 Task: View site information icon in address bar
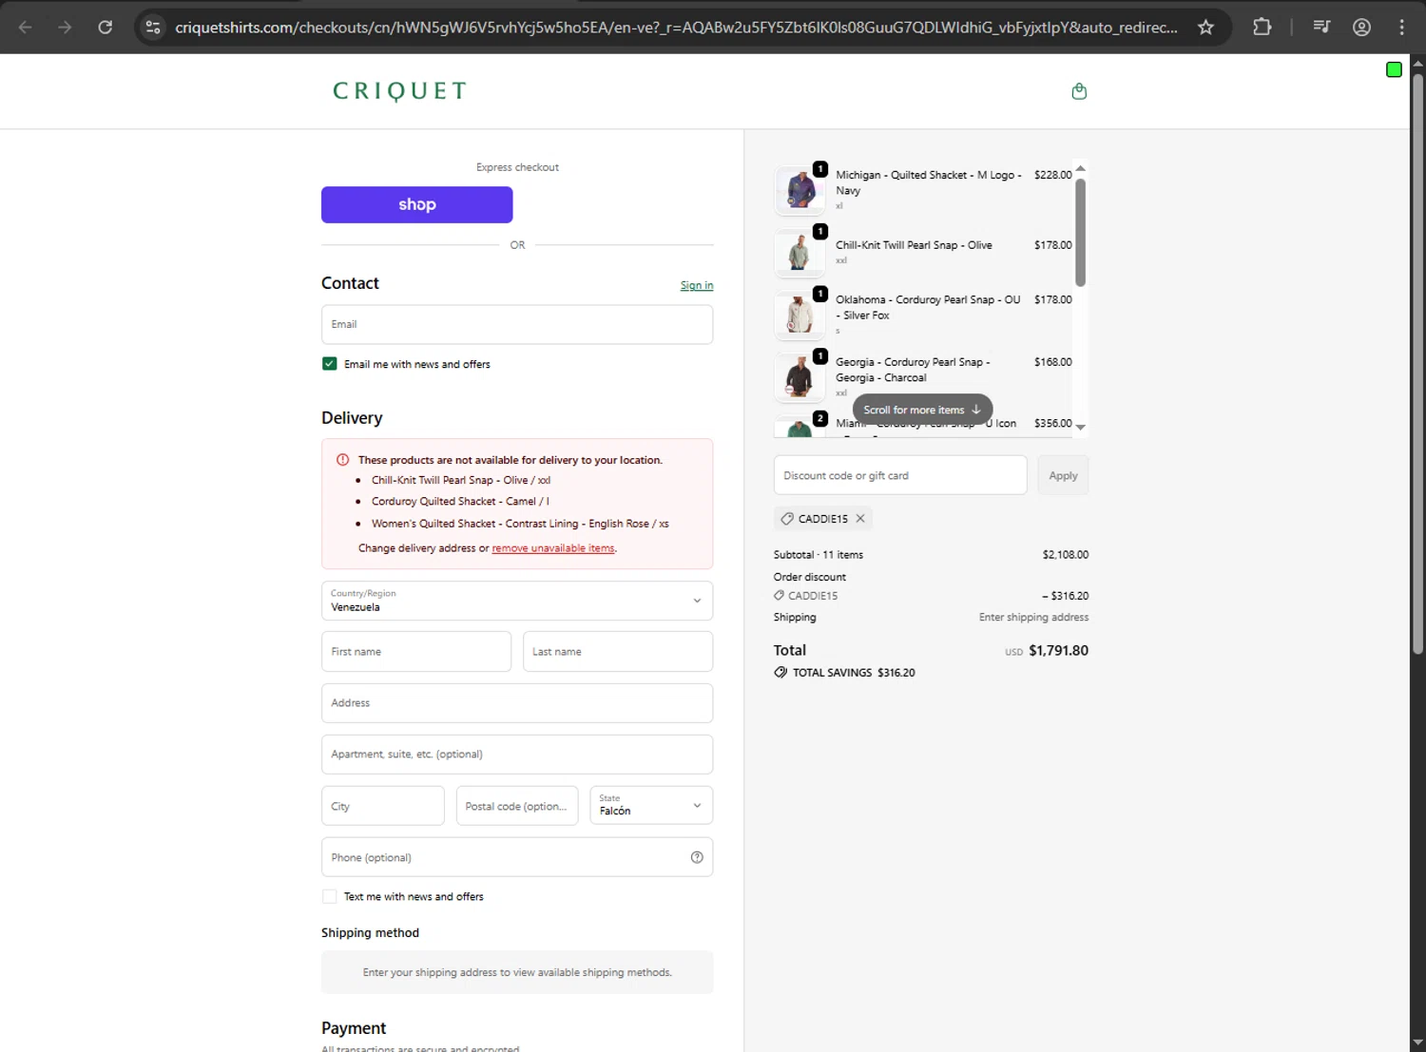(153, 27)
